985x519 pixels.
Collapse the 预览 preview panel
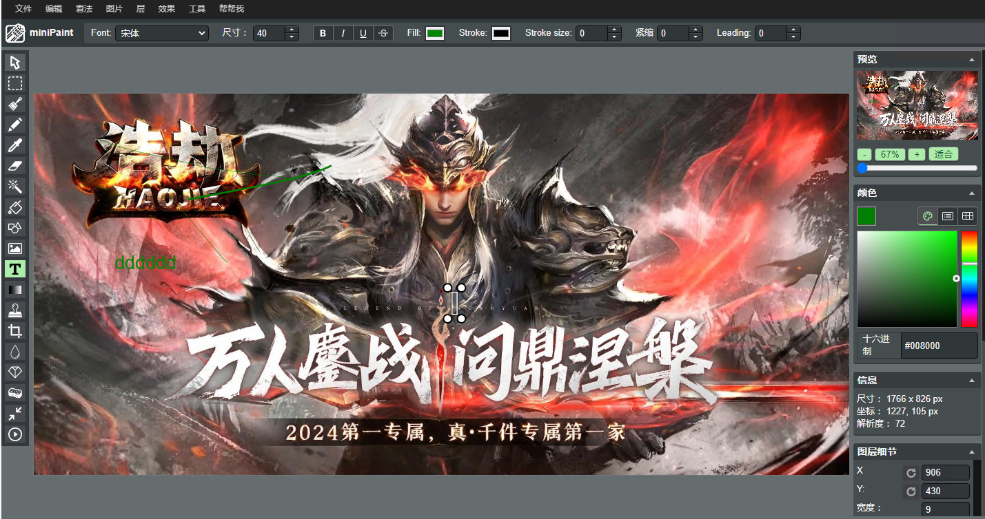click(971, 60)
